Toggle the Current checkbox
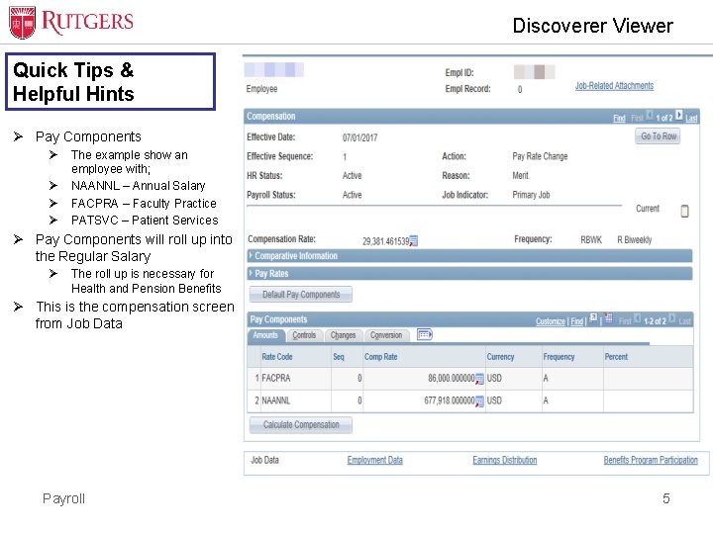Viewport: 713px width, 534px height. [x=684, y=211]
